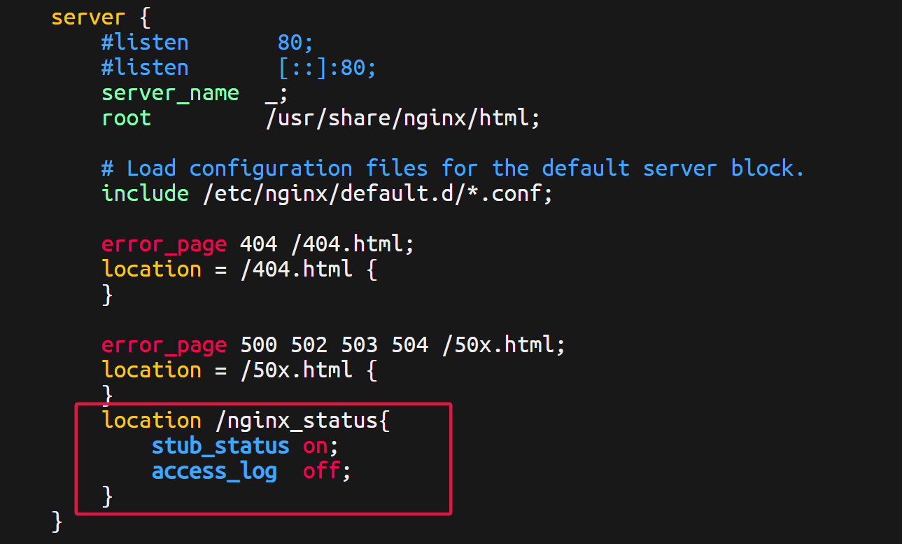Viewport: 902px width, 544px height.
Task: Click the 'root' directive keyword
Action: [x=126, y=118]
